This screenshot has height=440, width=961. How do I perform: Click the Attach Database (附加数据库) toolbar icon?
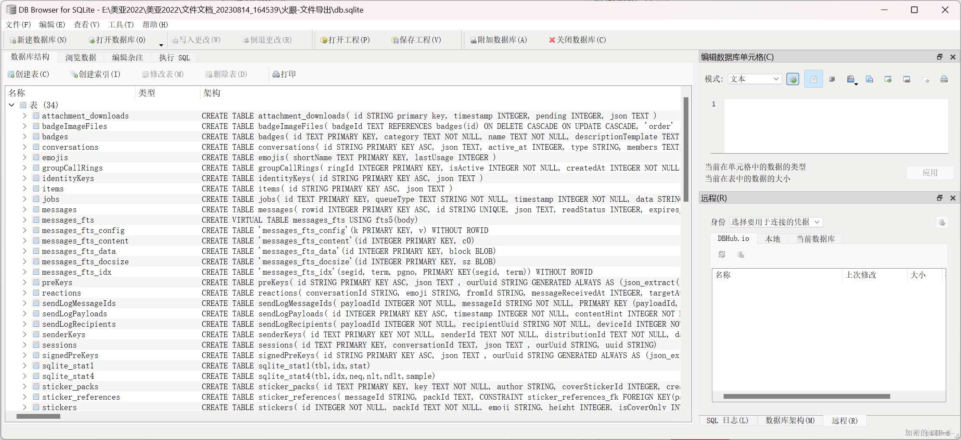click(474, 40)
